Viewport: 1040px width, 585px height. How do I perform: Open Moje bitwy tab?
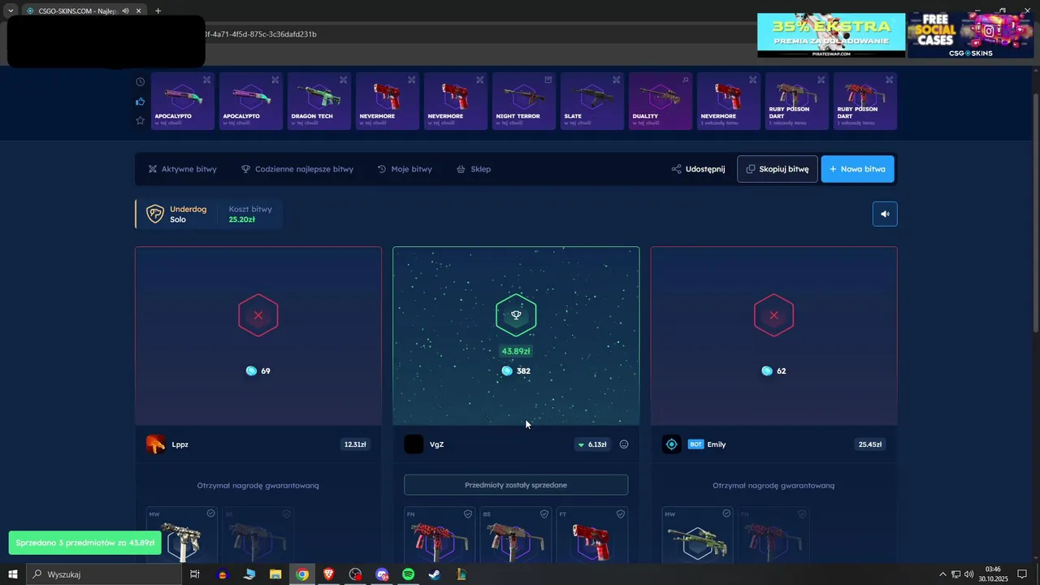405,169
